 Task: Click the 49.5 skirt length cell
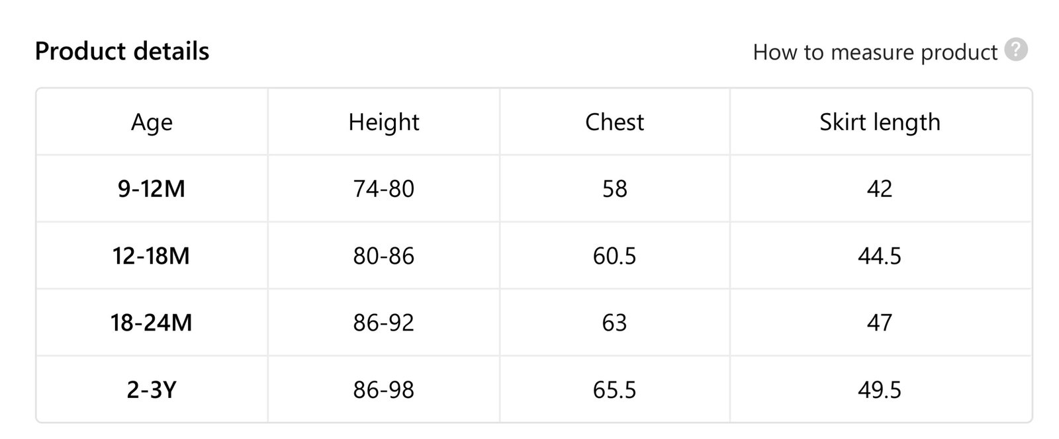tap(880, 390)
